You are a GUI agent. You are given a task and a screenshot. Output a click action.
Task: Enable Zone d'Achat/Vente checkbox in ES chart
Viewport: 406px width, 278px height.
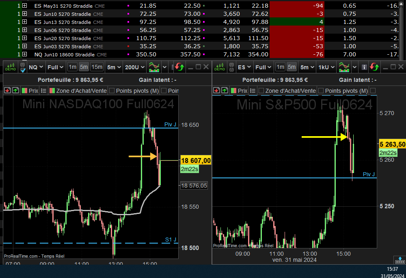pos(261,91)
